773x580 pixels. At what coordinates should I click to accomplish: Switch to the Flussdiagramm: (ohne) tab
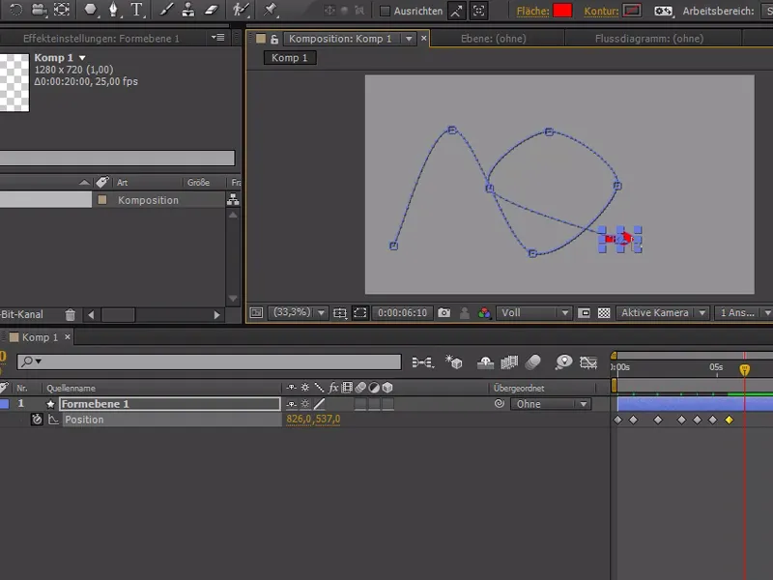tap(649, 39)
